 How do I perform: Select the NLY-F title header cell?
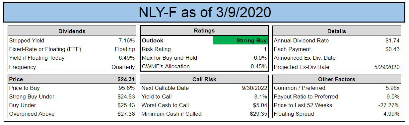(204, 12)
